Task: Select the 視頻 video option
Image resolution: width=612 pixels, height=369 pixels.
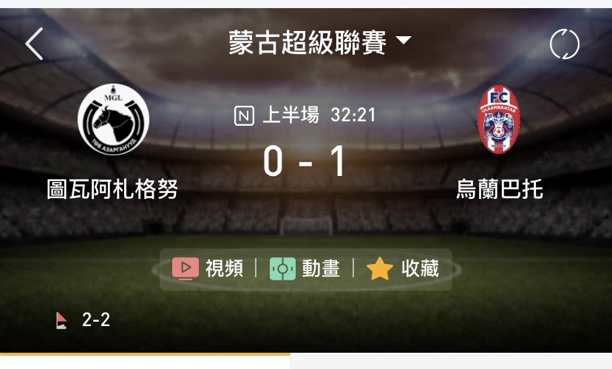Action: click(225, 268)
